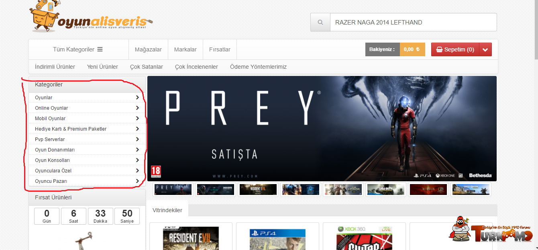Expand the Pvp Serverlar category arrow
The width and height of the screenshot is (538, 250).
click(x=137, y=139)
